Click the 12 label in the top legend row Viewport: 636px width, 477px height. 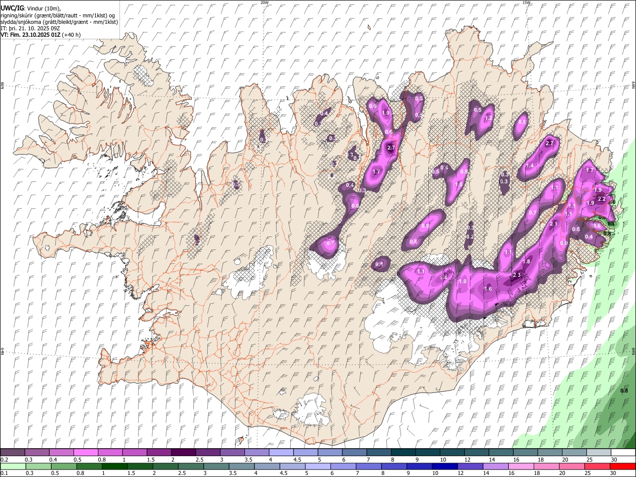tap(468, 460)
